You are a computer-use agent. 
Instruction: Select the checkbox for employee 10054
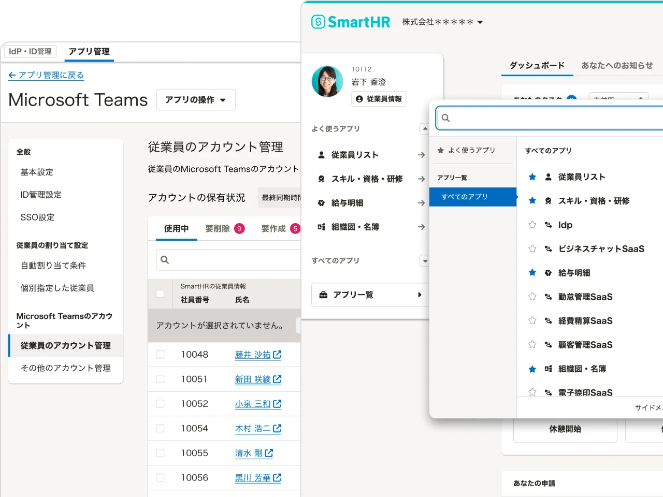pyautogui.click(x=160, y=429)
